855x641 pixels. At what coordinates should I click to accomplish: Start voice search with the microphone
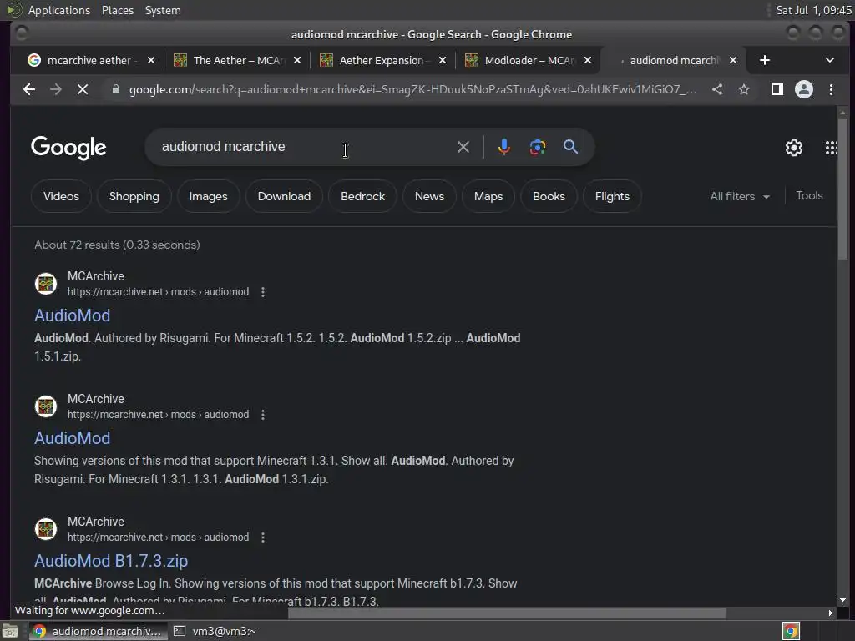pos(503,147)
